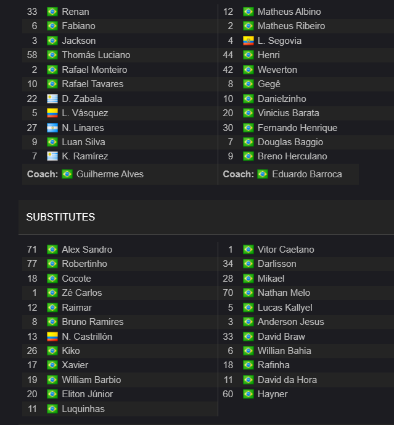Open Matheus Albino goalkeeper profile
This screenshot has width=394, height=425.
coord(289,12)
